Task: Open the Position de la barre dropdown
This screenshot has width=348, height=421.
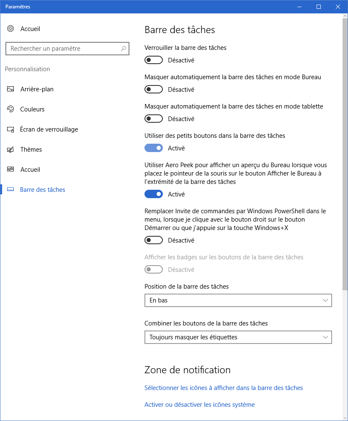Action: tap(238, 300)
